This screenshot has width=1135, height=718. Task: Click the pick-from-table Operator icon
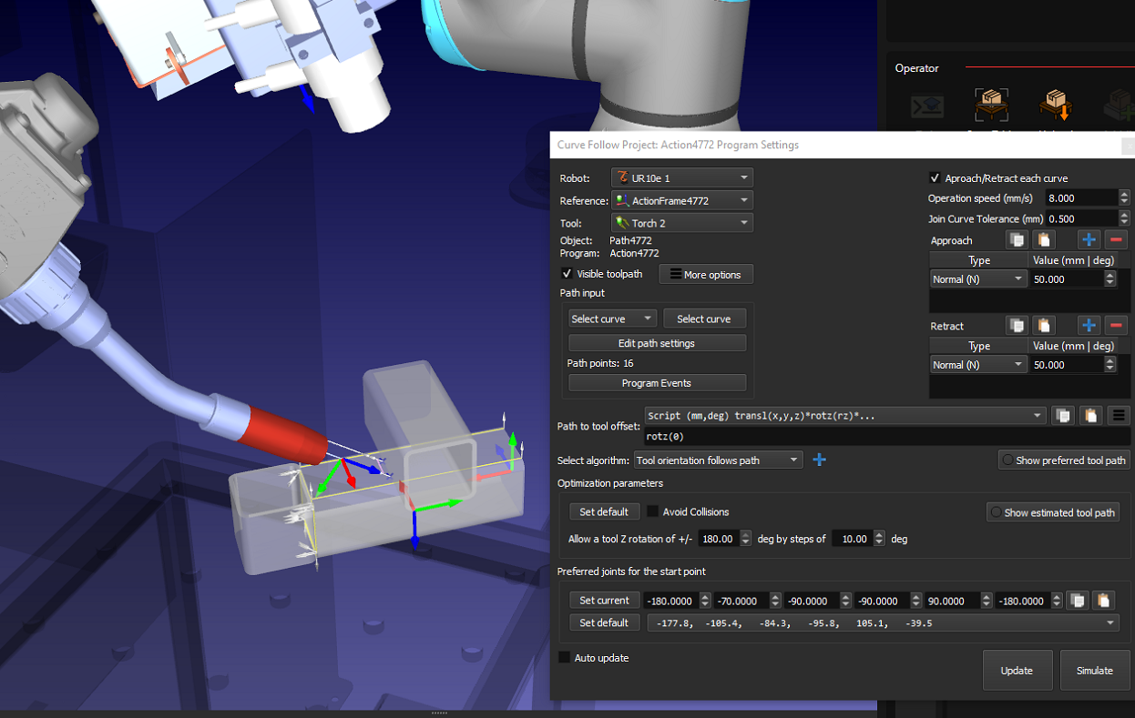click(989, 106)
